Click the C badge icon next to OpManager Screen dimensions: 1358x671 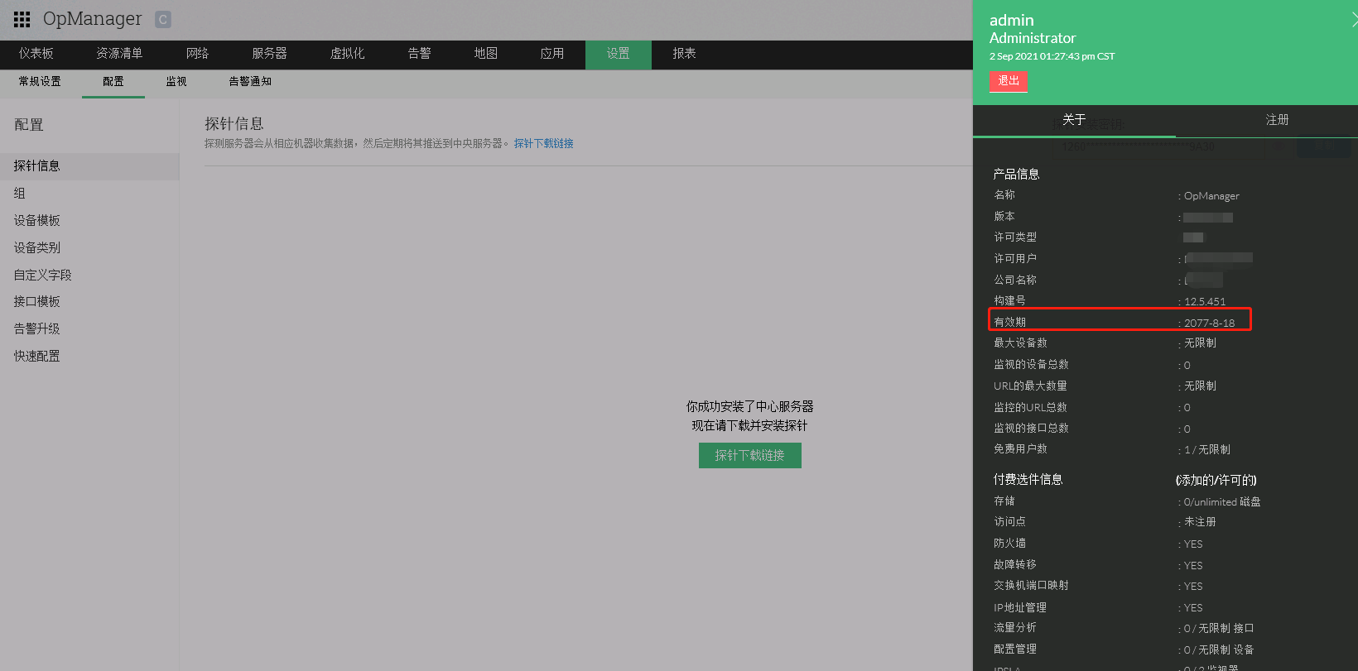163,19
